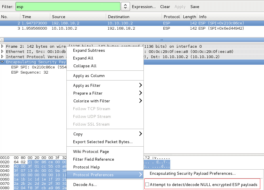Choose Export Selected Packet Bytes...
This screenshot has height=190, width=264.
point(105,142)
